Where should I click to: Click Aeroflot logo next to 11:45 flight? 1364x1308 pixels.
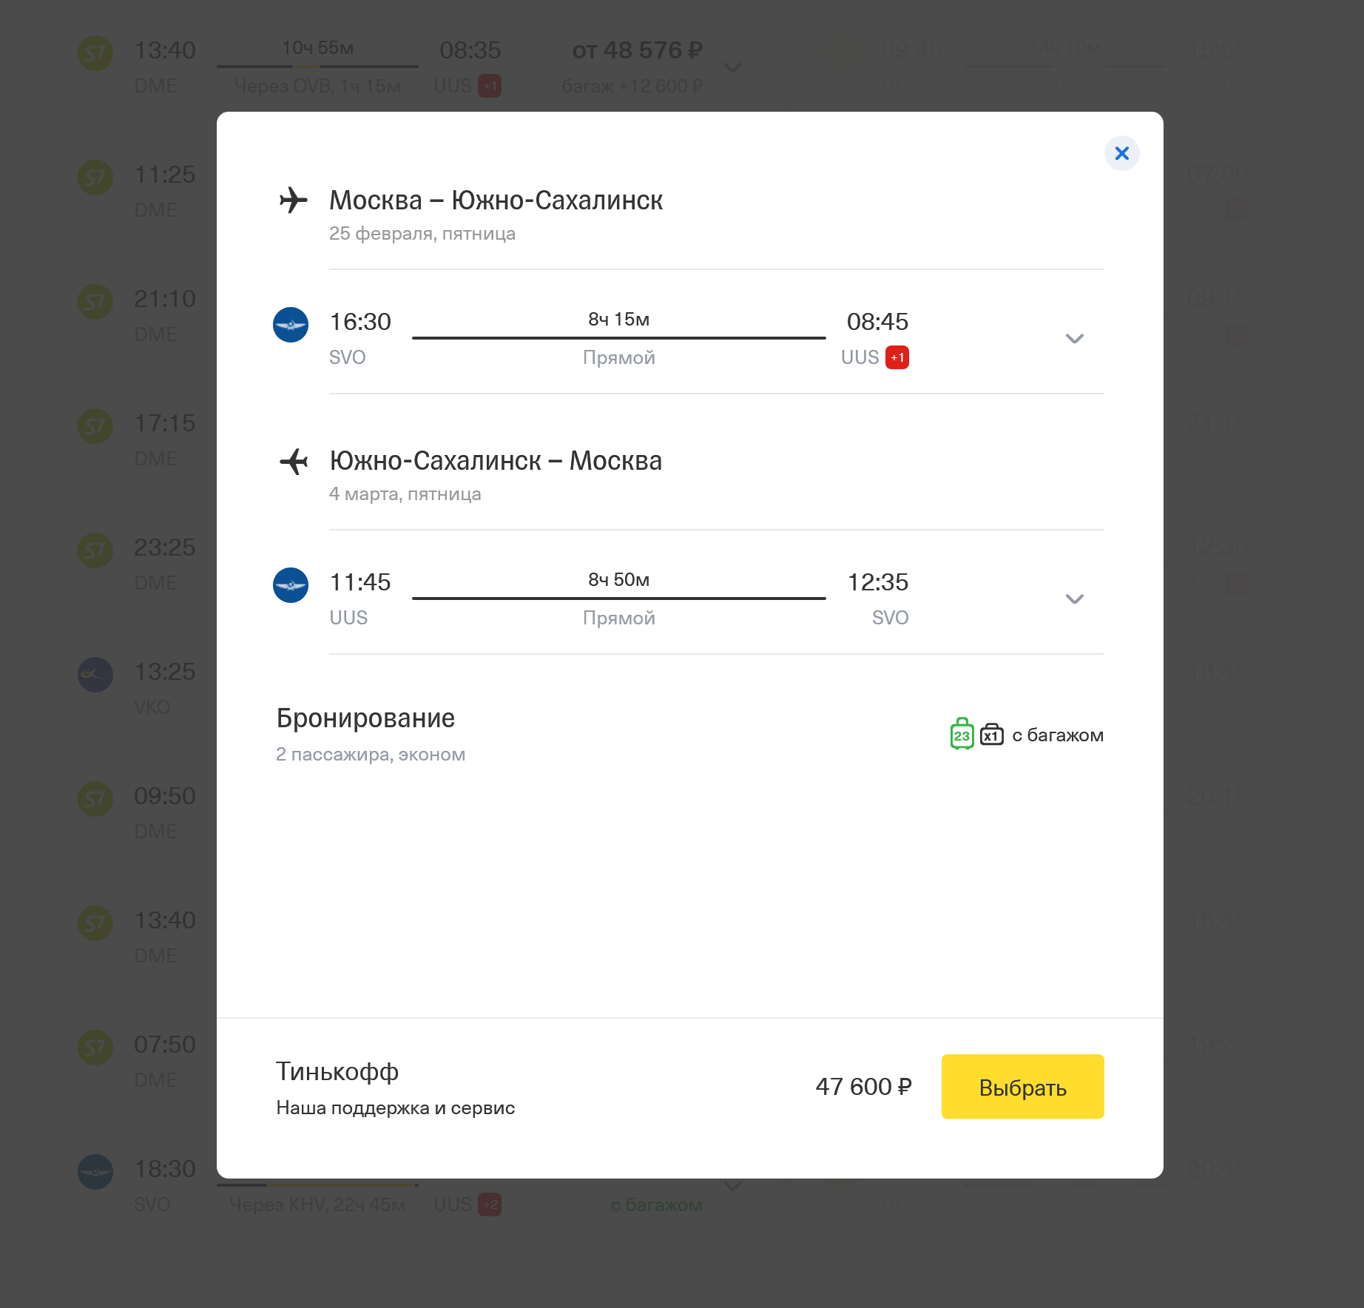click(291, 585)
